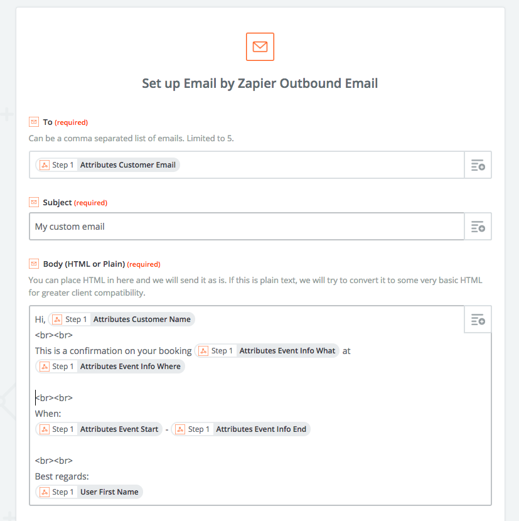Viewport: 519px width, 521px height.
Task: Select the Attributes Event Info Where pill
Action: (x=110, y=366)
